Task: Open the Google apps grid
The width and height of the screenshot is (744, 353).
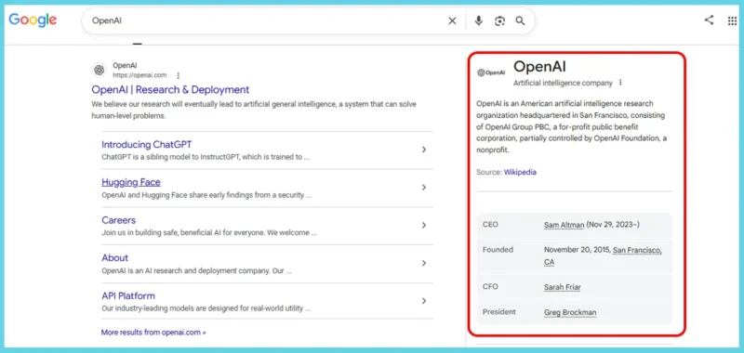Action: [x=732, y=20]
